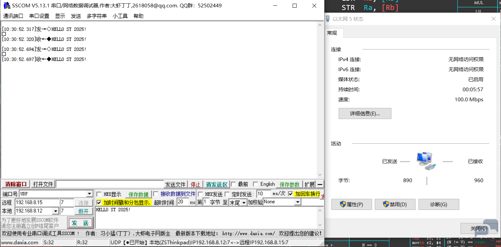Click the 本地 port number field
The width and height of the screenshot is (501, 247).
67,211
